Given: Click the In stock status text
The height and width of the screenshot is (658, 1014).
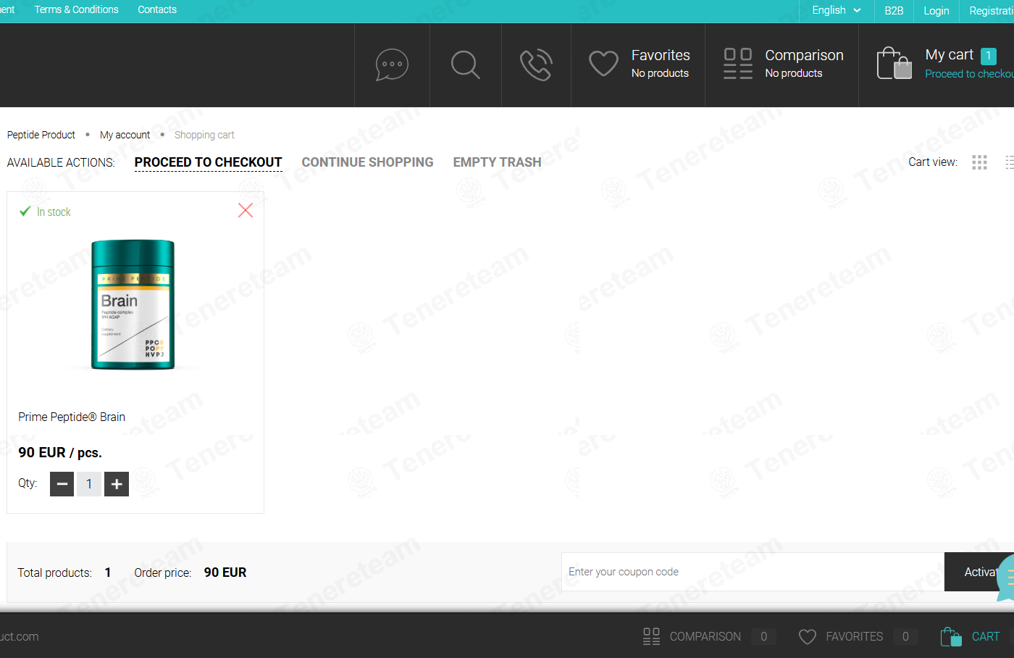Looking at the screenshot, I should coord(54,212).
